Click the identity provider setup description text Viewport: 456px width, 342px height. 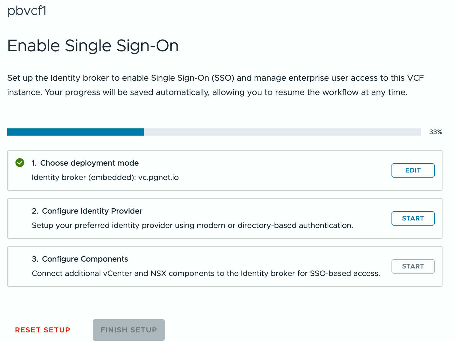point(192,225)
